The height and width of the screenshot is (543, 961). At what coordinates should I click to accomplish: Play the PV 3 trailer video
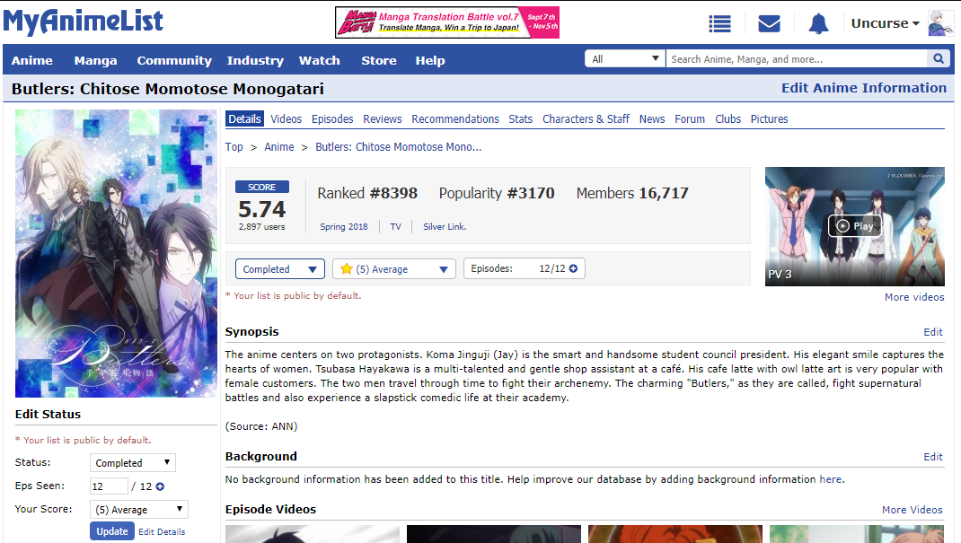pos(854,226)
